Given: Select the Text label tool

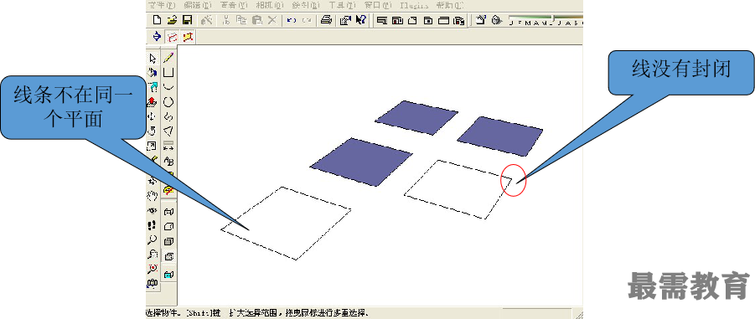Looking at the screenshot, I should (168, 161).
